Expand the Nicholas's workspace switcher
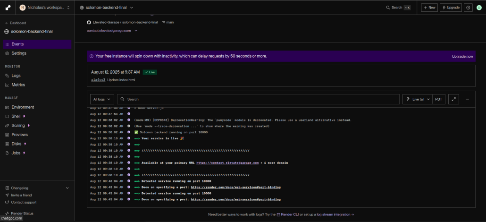 [x=45, y=8]
